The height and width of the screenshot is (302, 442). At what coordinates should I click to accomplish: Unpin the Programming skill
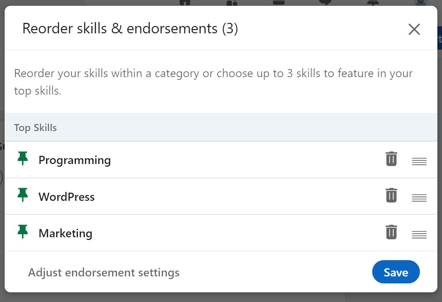[23, 159]
